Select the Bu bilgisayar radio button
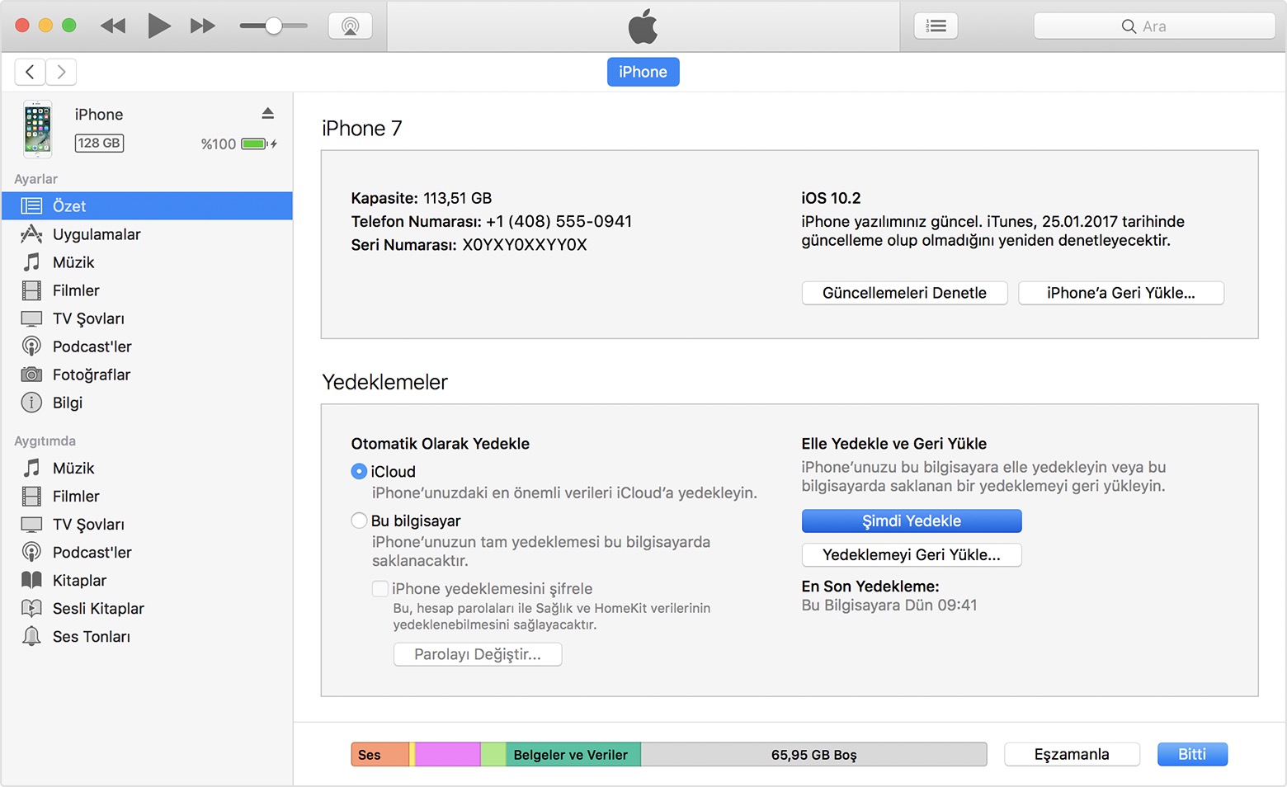This screenshot has width=1287, height=787. tap(359, 521)
